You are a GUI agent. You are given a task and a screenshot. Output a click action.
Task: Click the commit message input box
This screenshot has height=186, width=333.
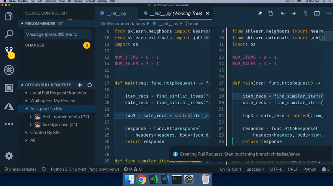pos(58,34)
